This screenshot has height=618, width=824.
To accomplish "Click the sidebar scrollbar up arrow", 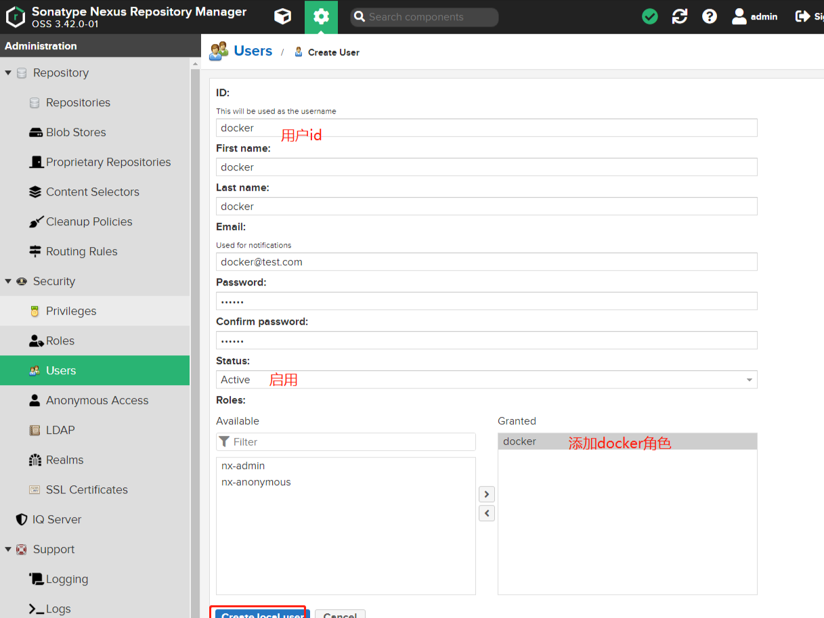I will (x=196, y=64).
